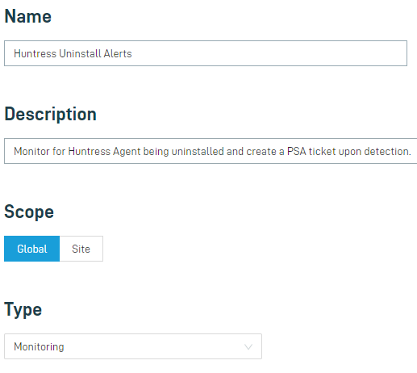The width and height of the screenshot is (417, 373).
Task: Click blank middle area of Type combo box
Action: 153,346
